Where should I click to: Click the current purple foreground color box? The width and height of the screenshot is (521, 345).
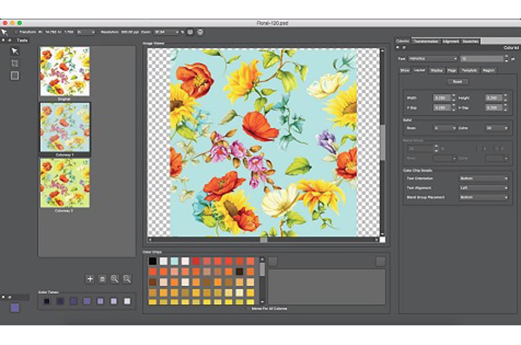click(15, 307)
